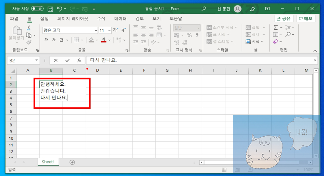Open the 맑은 고딕 font name dropdown
The width and height of the screenshot is (324, 176).
96,31
